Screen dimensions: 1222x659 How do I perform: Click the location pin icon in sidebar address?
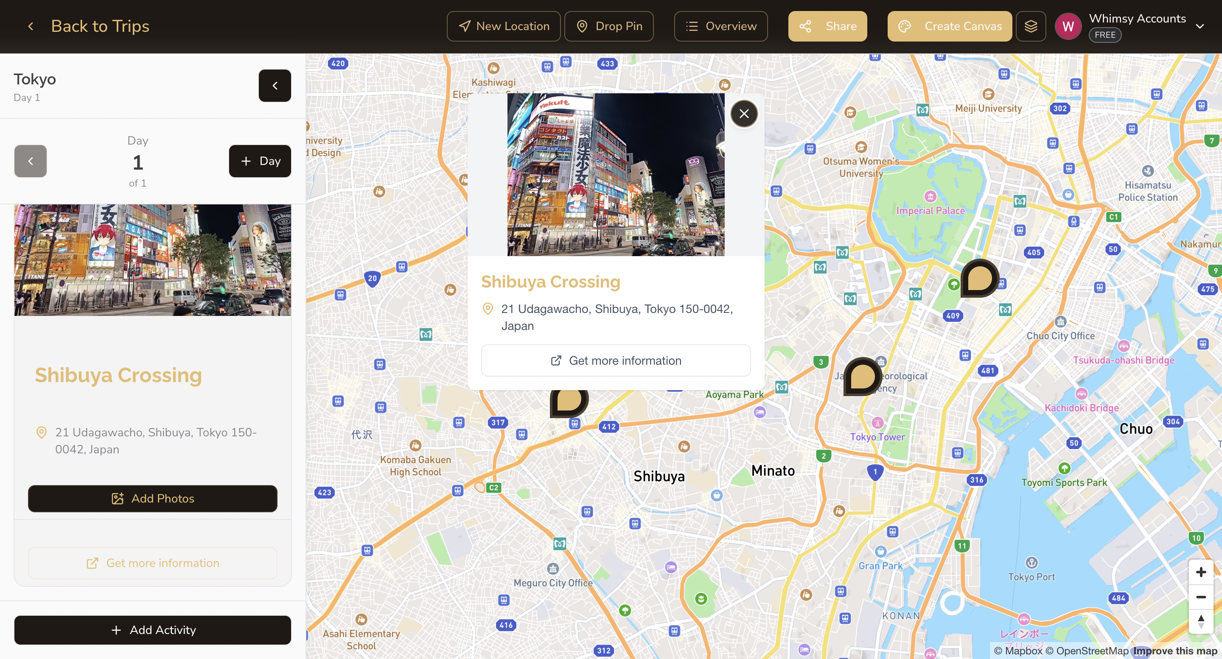(41, 433)
